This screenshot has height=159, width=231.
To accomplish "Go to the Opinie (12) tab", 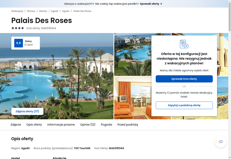I will (x=88, y=124).
